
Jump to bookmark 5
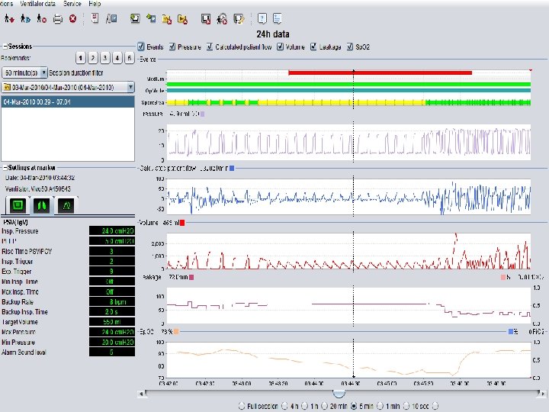click(x=130, y=57)
